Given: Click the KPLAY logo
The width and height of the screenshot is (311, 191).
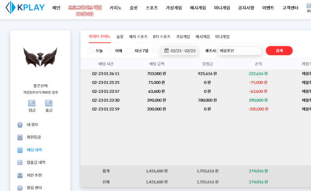Looking at the screenshot, I should (x=25, y=7).
